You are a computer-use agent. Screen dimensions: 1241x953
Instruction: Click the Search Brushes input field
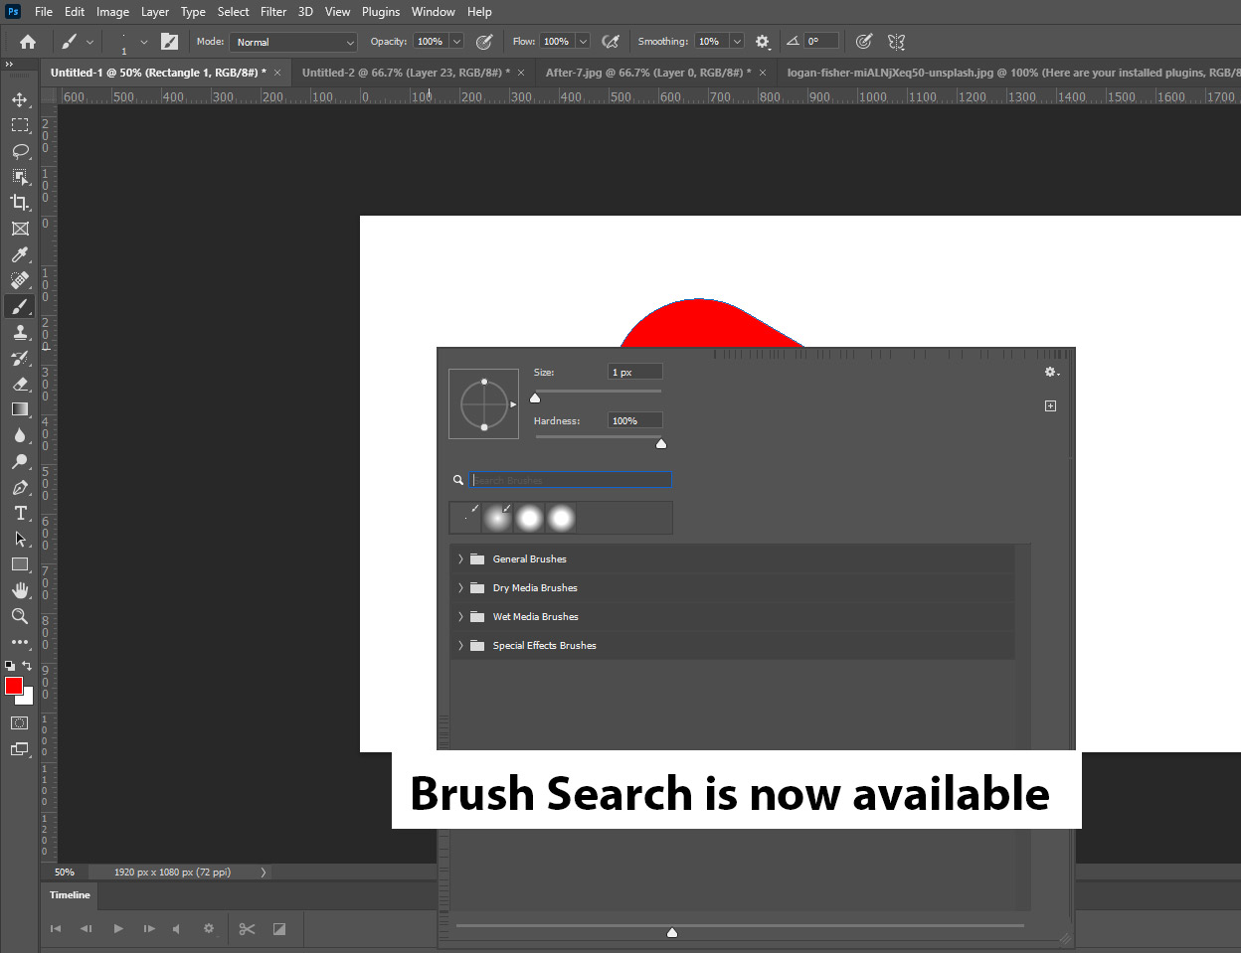571,480
